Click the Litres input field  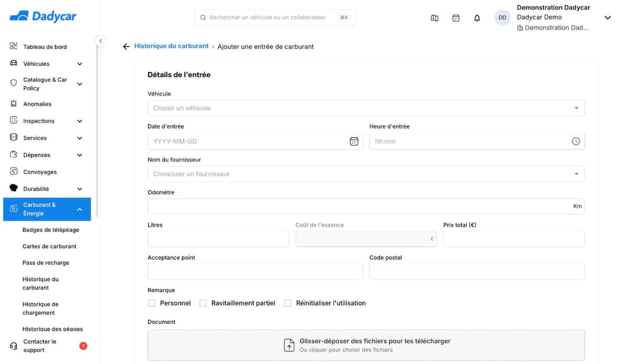coord(218,239)
